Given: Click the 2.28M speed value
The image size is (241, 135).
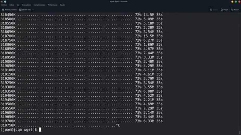Looking at the screenshot, I should [149, 27].
